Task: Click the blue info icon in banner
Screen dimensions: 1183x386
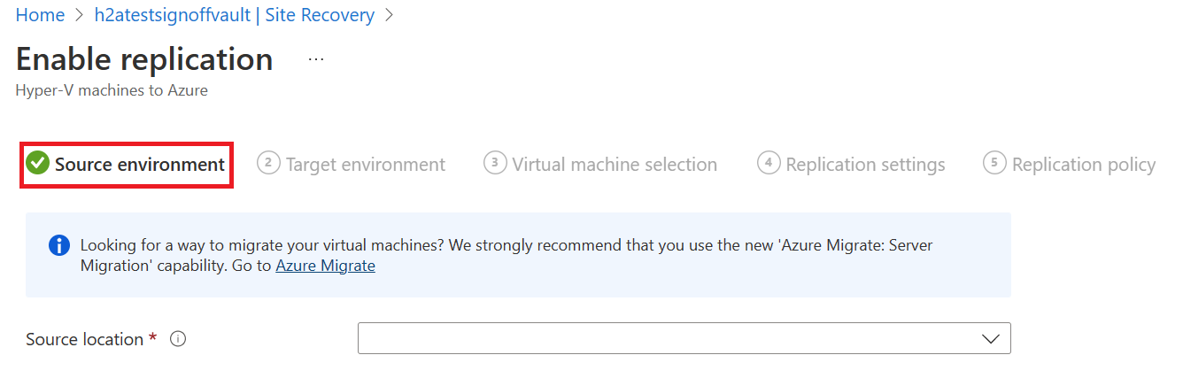Action: click(x=59, y=245)
